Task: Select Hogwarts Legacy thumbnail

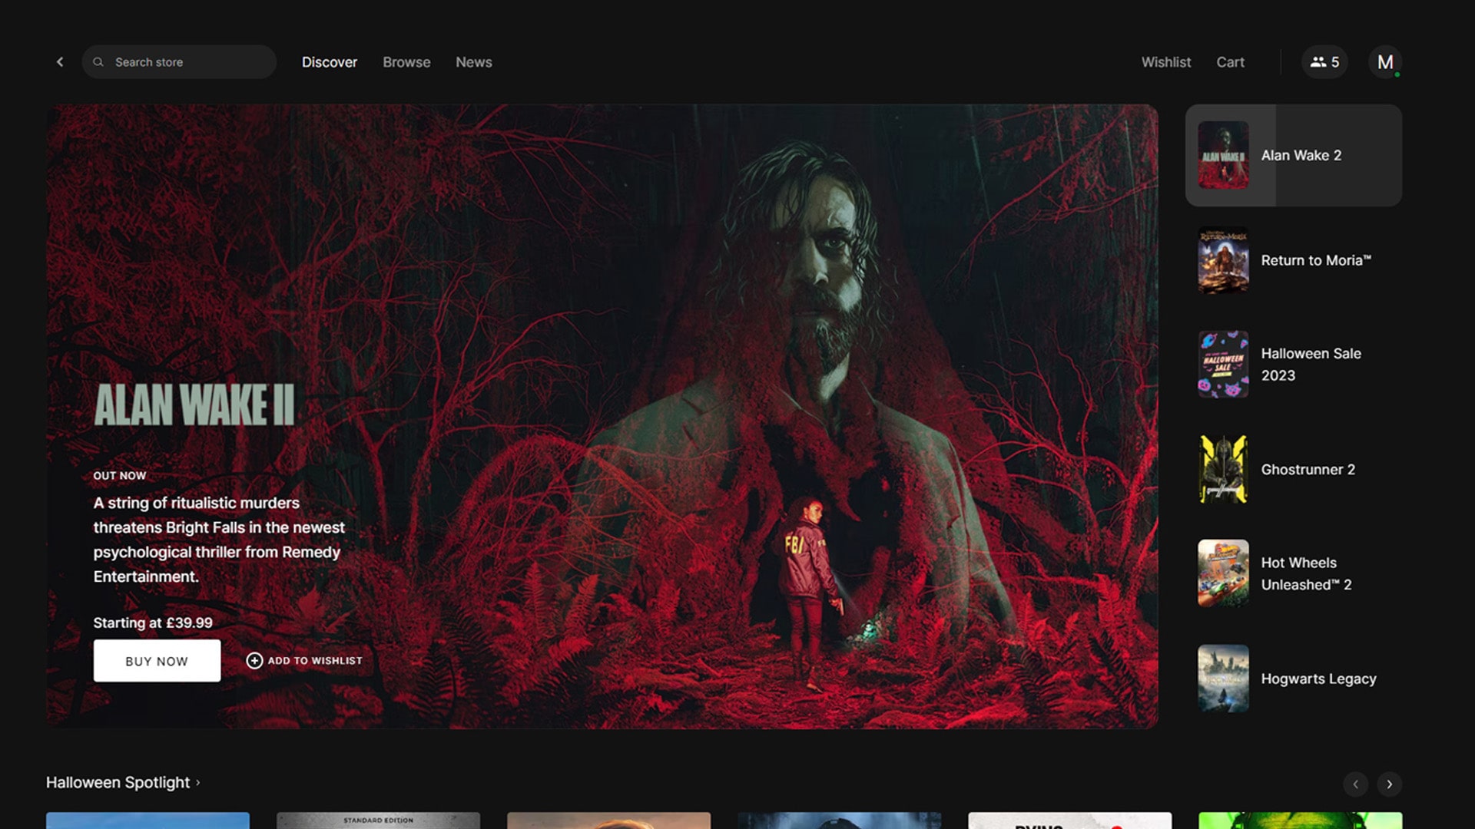Action: pyautogui.click(x=1223, y=679)
